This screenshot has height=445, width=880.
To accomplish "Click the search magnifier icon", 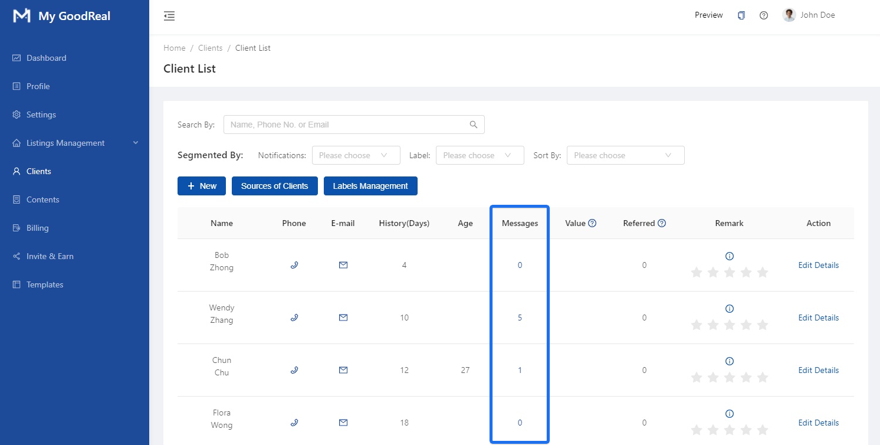I will click(473, 125).
